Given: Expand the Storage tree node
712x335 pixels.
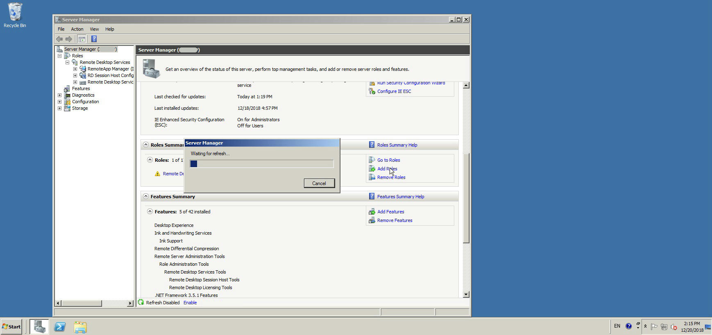Looking at the screenshot, I should tap(59, 108).
